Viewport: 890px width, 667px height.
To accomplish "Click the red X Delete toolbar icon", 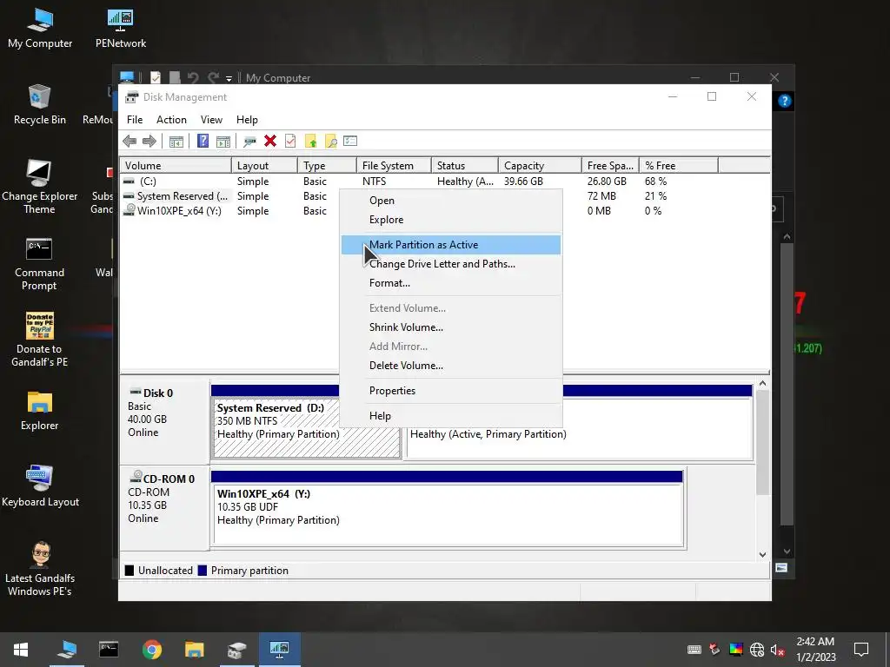I will pos(270,141).
